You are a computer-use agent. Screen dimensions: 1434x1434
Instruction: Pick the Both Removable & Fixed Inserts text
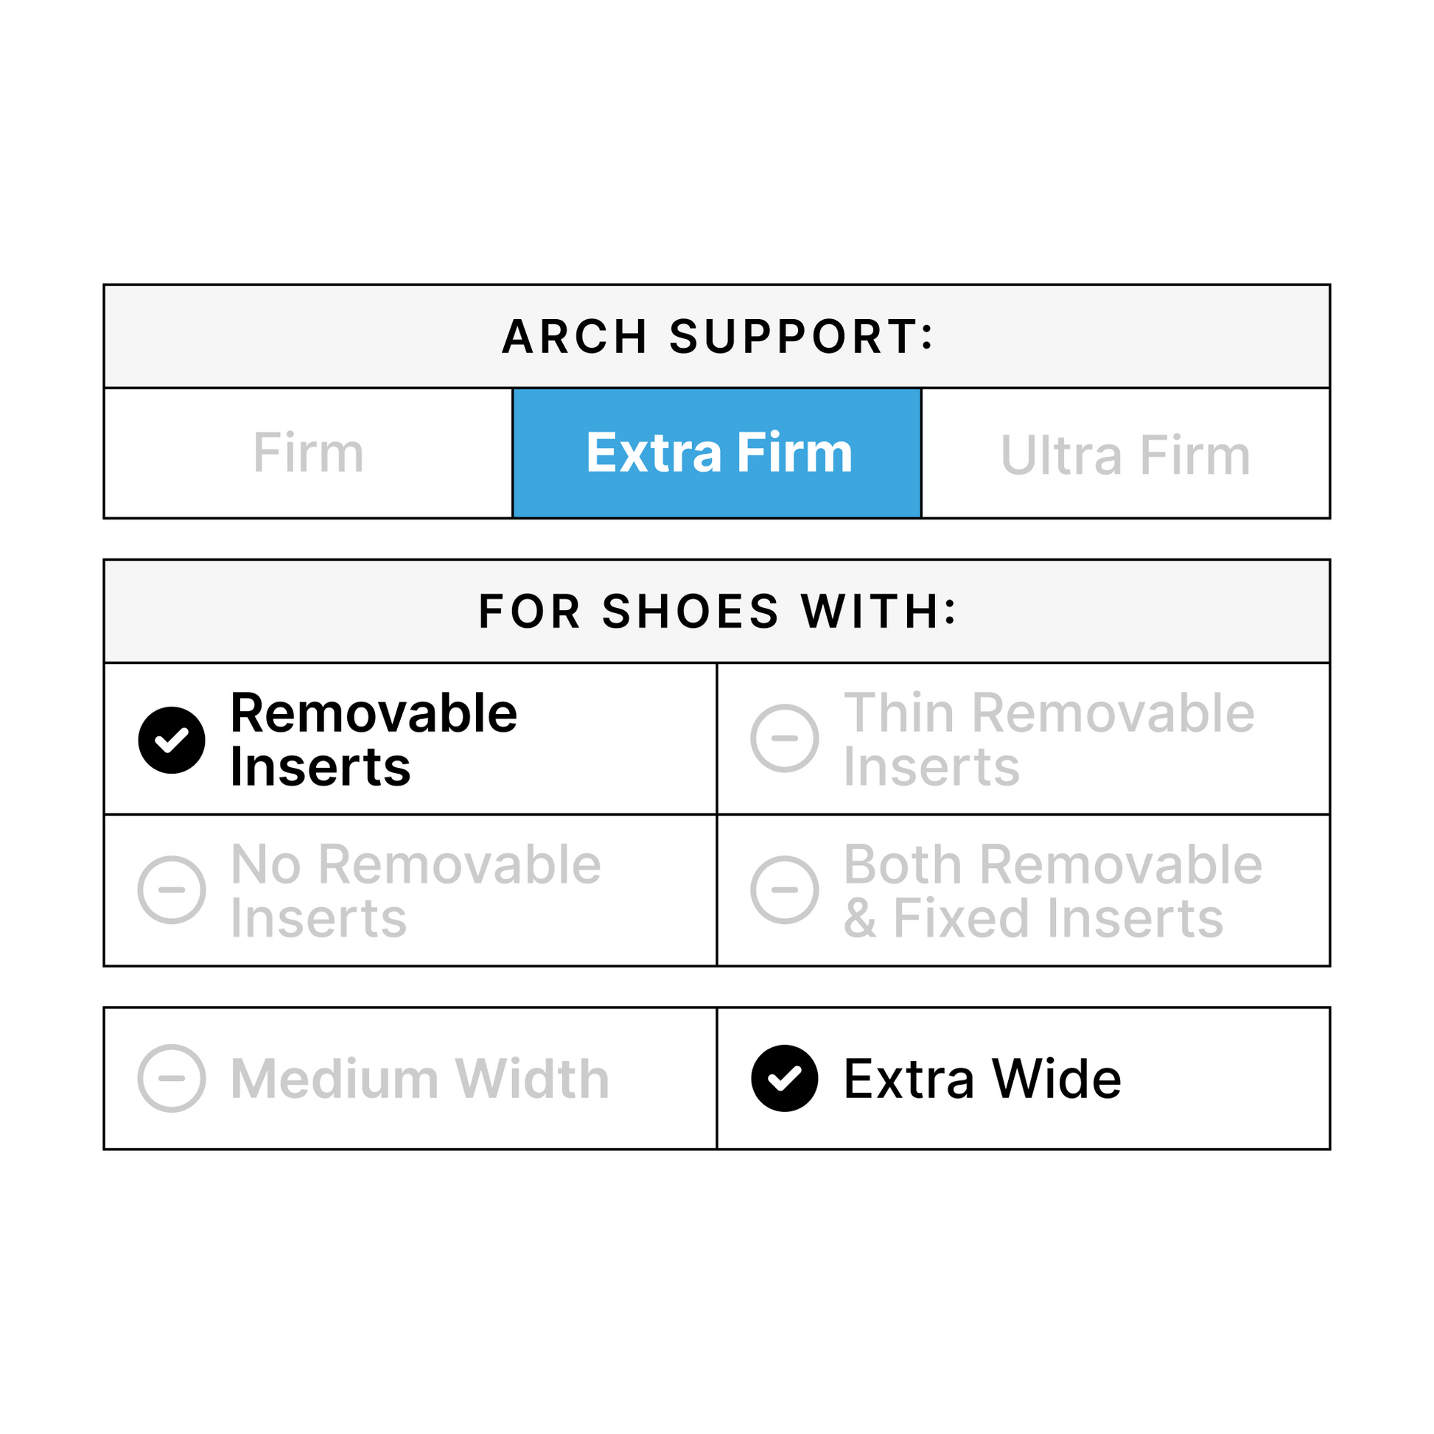1052,891
